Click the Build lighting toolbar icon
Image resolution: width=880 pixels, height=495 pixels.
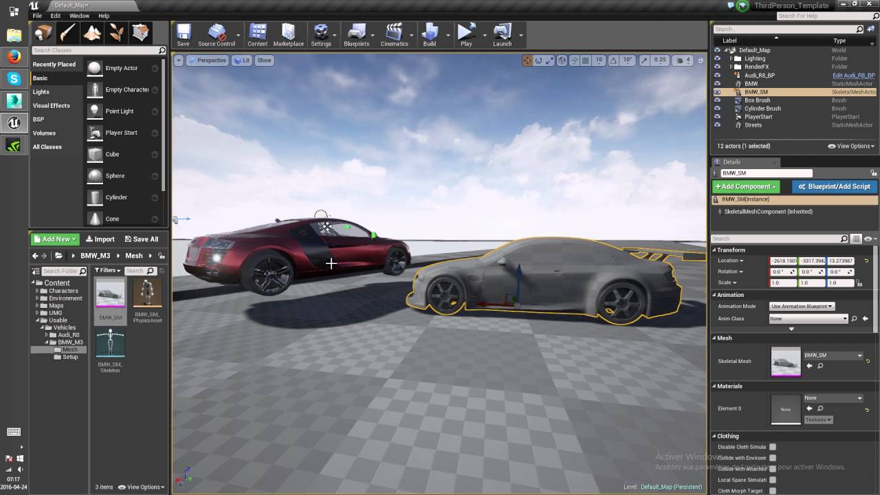tap(430, 35)
